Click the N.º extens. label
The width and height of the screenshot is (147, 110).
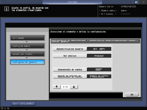(x=107, y=14)
